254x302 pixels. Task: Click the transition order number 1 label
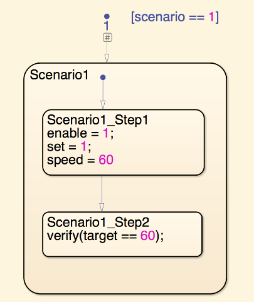(107, 26)
